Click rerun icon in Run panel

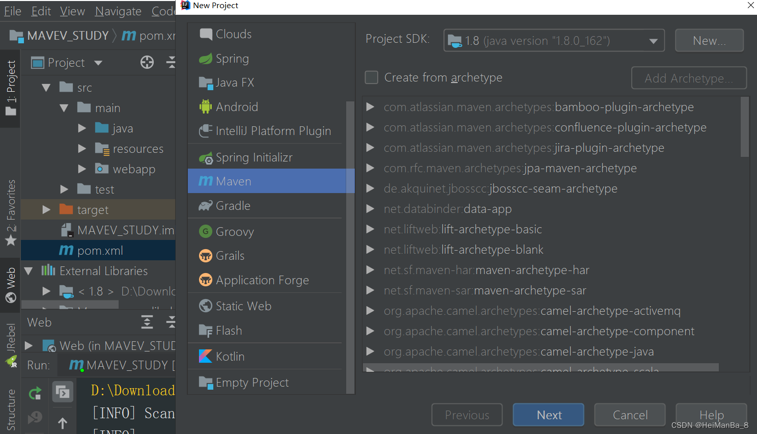click(x=35, y=393)
